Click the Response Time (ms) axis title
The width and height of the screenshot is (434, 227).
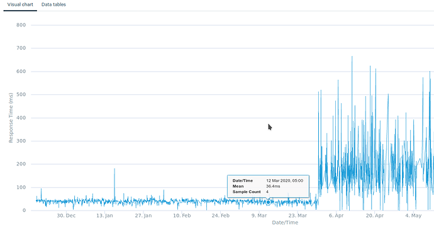click(x=11, y=118)
